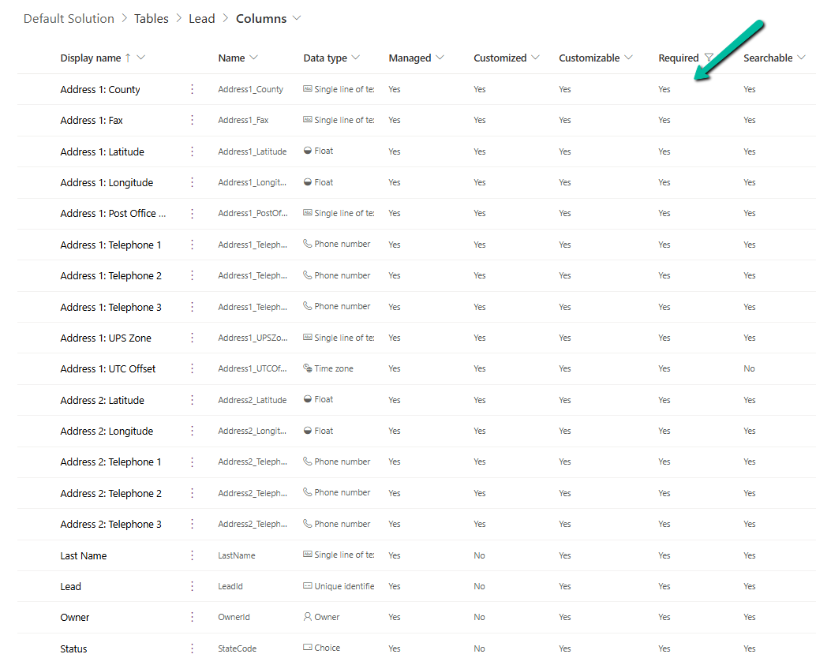This screenshot has width=816, height=654.
Task: Select the Address 2: Longitude row
Action: (x=107, y=431)
